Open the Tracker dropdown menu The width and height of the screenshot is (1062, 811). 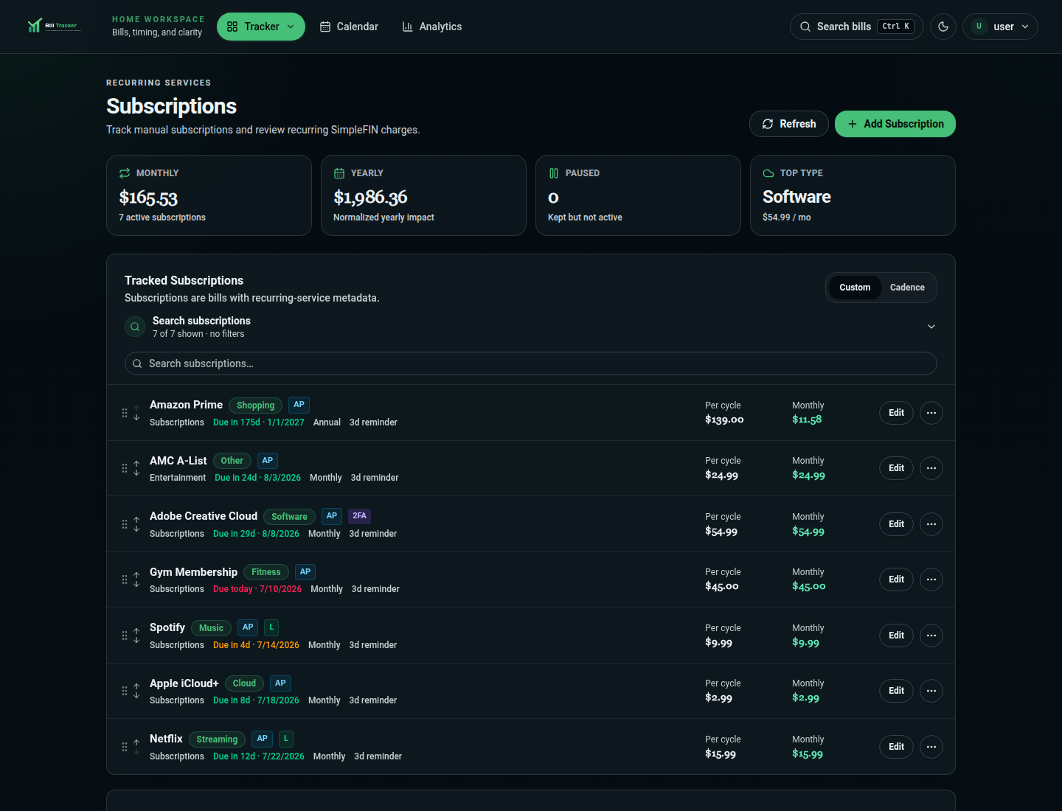click(x=261, y=27)
